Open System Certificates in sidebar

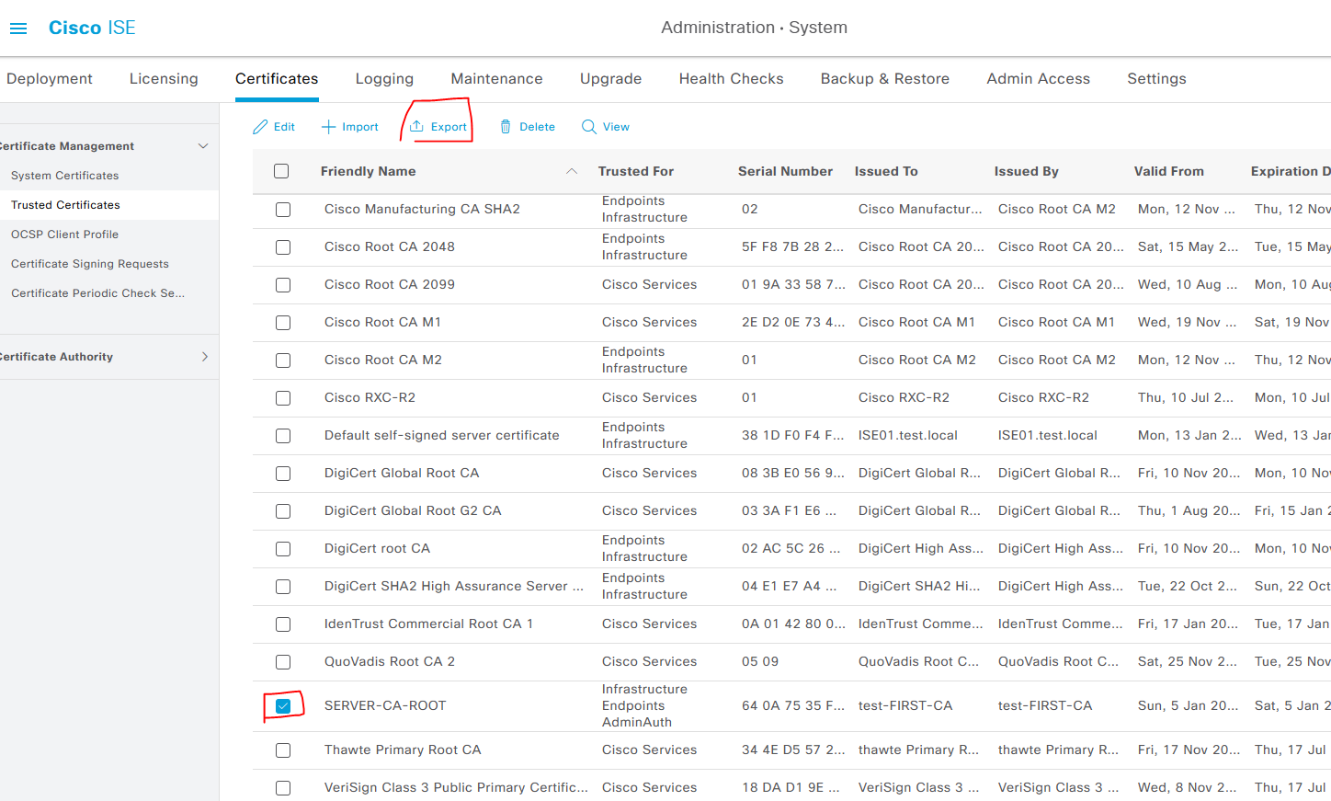point(64,176)
